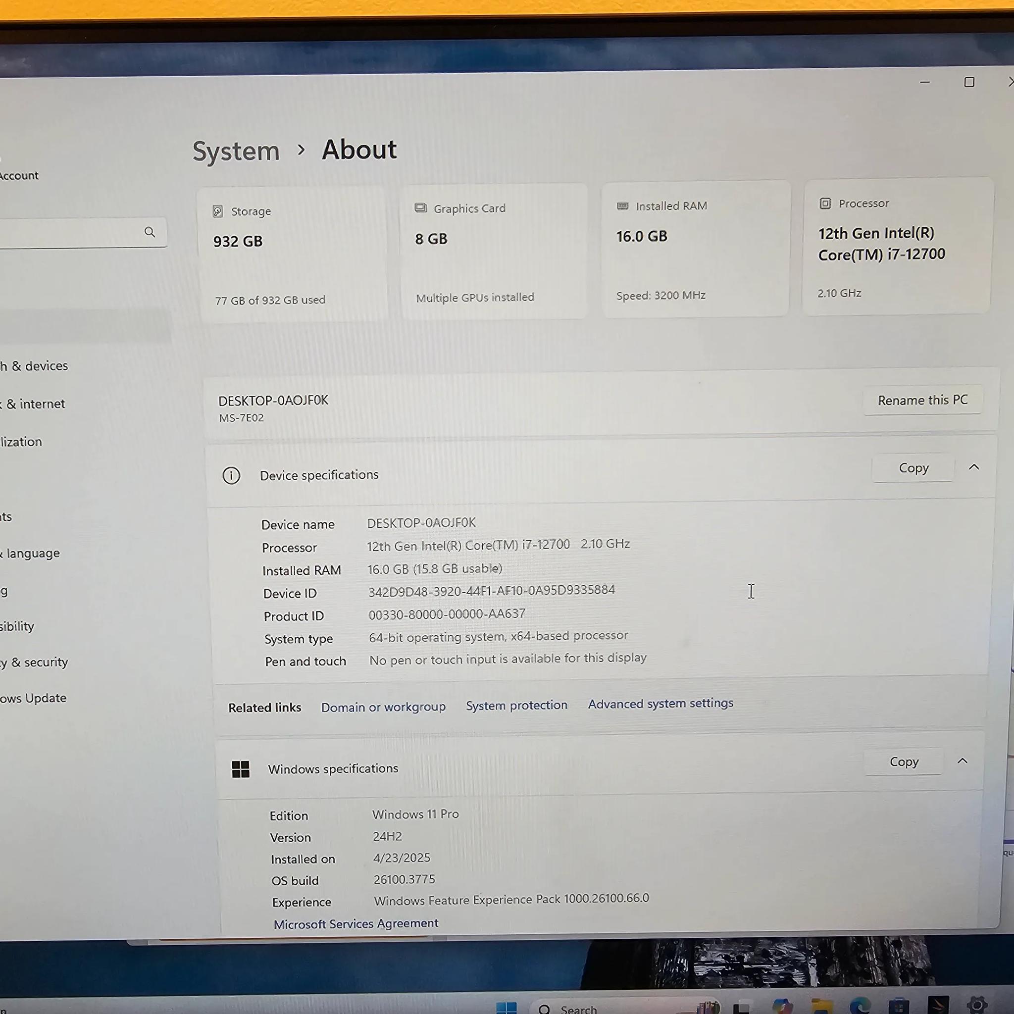This screenshot has width=1014, height=1014.
Task: Click the Graphics Card icon
Action: [x=420, y=208]
